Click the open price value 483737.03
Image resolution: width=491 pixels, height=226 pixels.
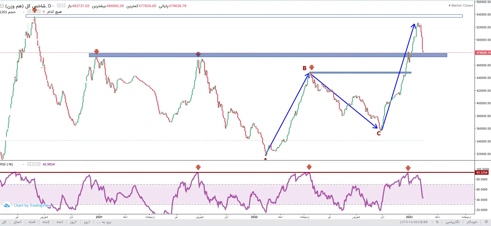pyautogui.click(x=81, y=6)
